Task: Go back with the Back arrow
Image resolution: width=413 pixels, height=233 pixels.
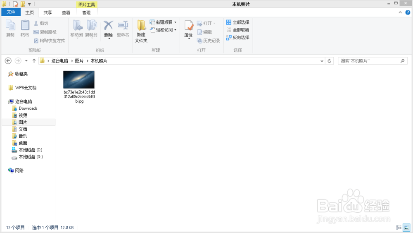Action: [x=8, y=61]
